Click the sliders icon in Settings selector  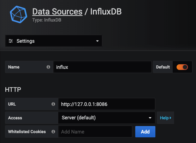click(x=11, y=41)
